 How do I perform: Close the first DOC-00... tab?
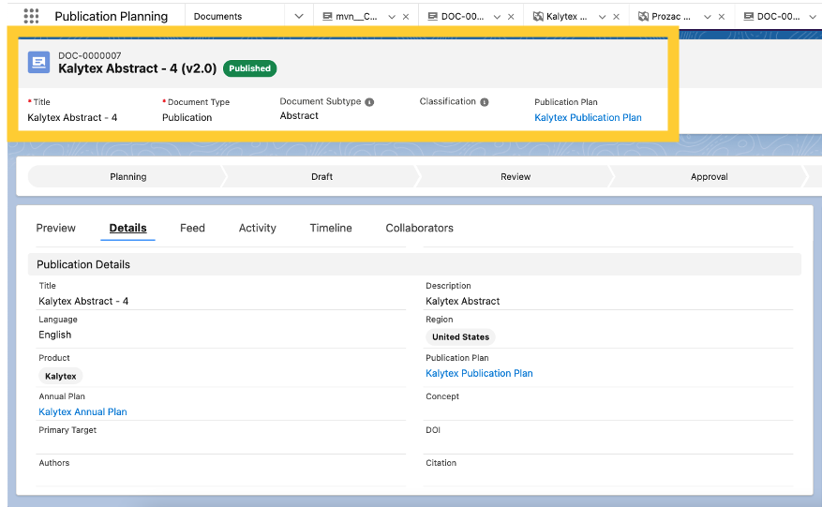[511, 17]
